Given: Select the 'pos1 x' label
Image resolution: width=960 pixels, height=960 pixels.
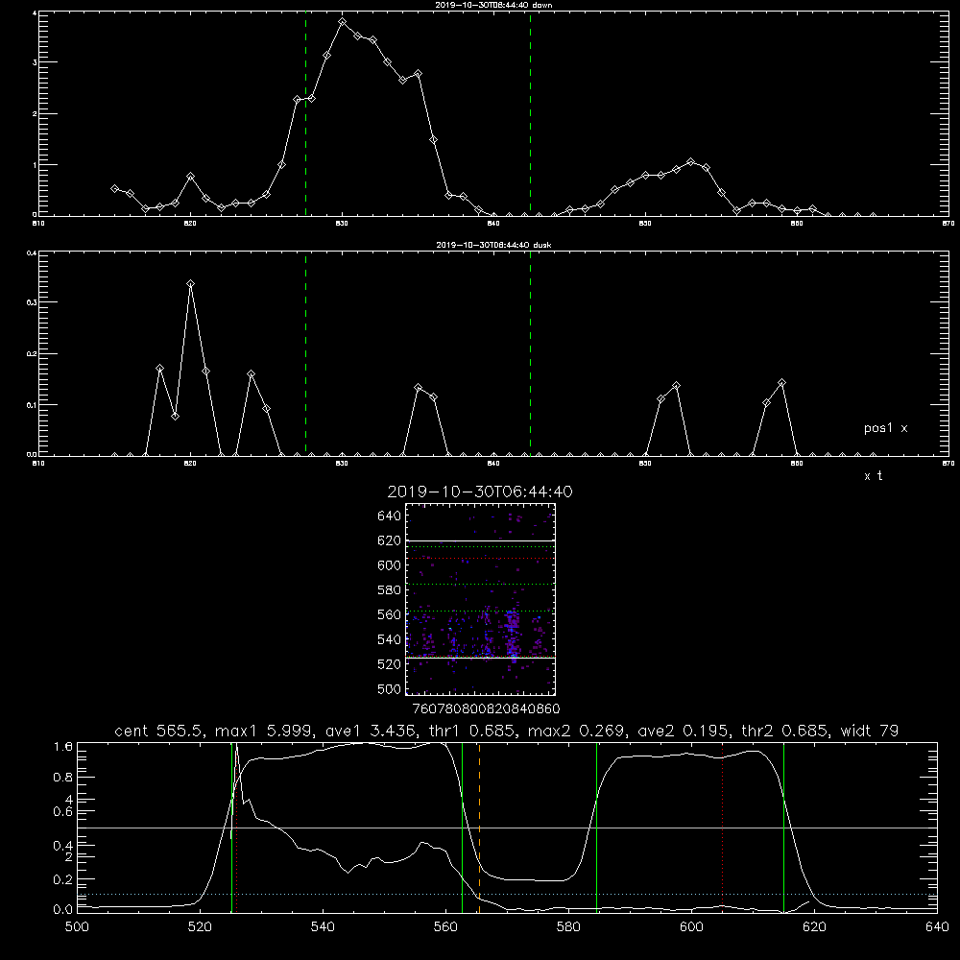Looking at the screenshot, I should click(x=885, y=428).
